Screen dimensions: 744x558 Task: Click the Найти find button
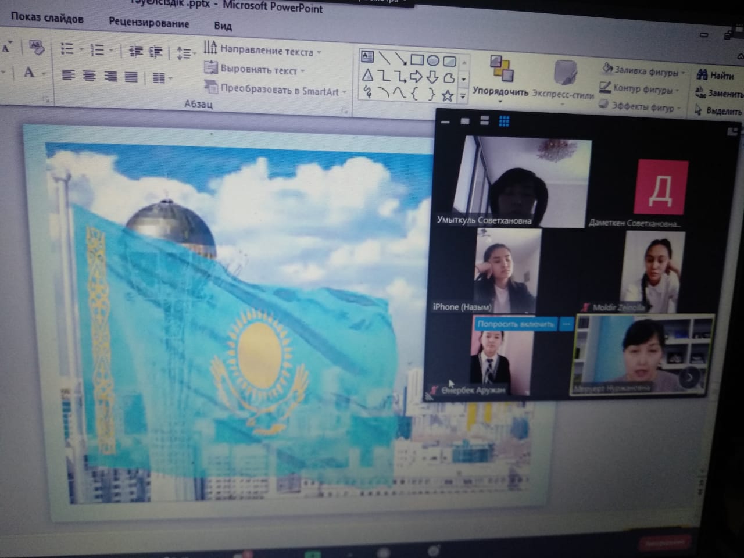(x=716, y=76)
